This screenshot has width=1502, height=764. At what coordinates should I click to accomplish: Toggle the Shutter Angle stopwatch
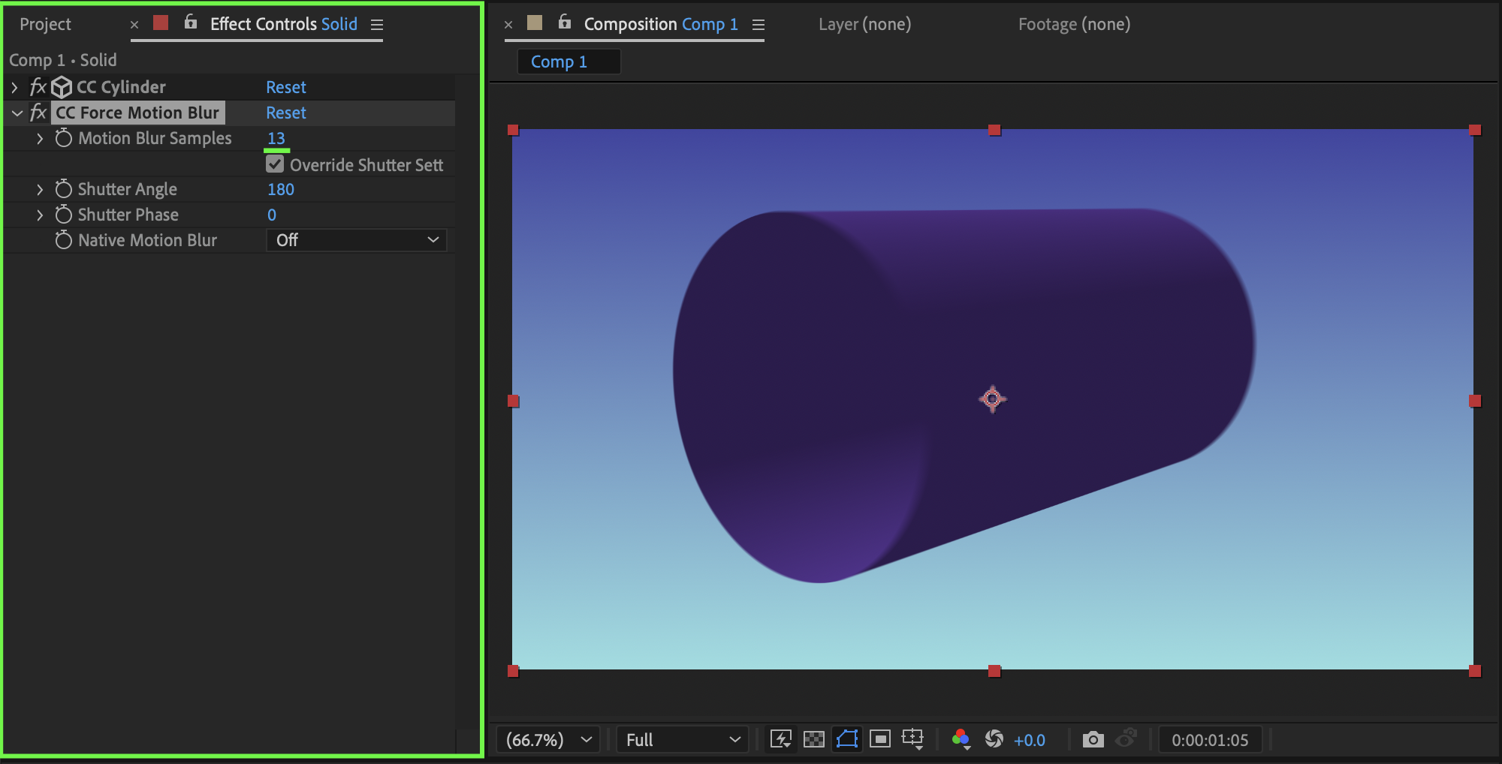pyautogui.click(x=64, y=189)
